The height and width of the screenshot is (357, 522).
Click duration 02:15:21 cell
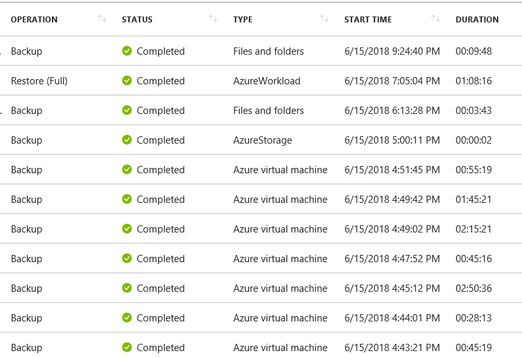[473, 229]
